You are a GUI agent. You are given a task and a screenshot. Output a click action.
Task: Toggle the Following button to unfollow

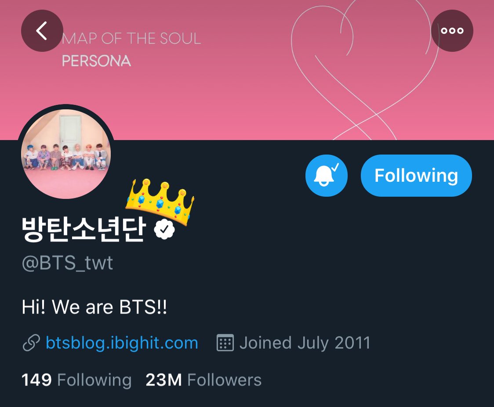click(x=416, y=176)
